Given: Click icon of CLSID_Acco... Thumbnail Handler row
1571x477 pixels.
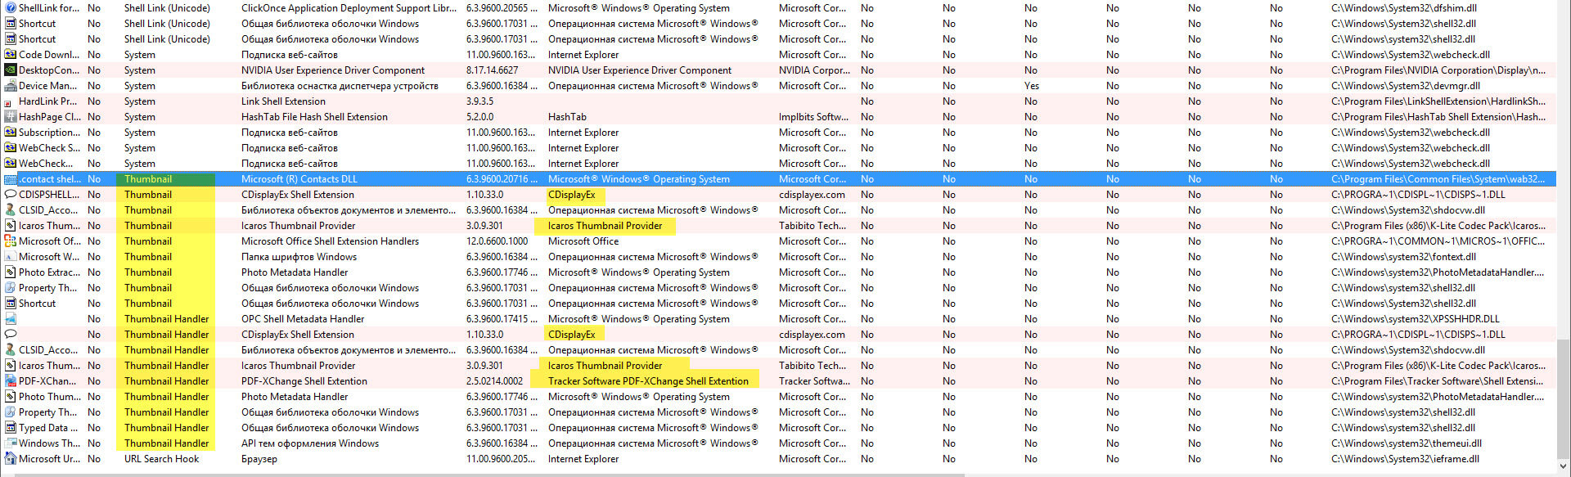Looking at the screenshot, I should tap(11, 350).
